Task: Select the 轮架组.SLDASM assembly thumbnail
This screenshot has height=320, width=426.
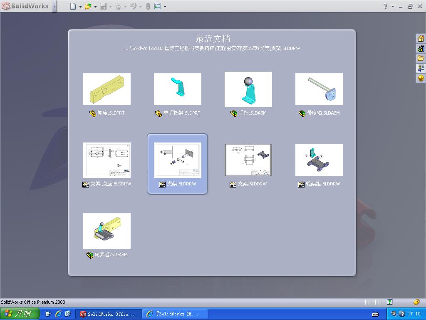Action: [107, 231]
